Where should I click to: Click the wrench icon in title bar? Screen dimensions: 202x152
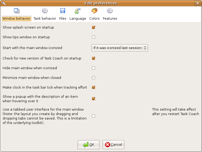(4, 3)
